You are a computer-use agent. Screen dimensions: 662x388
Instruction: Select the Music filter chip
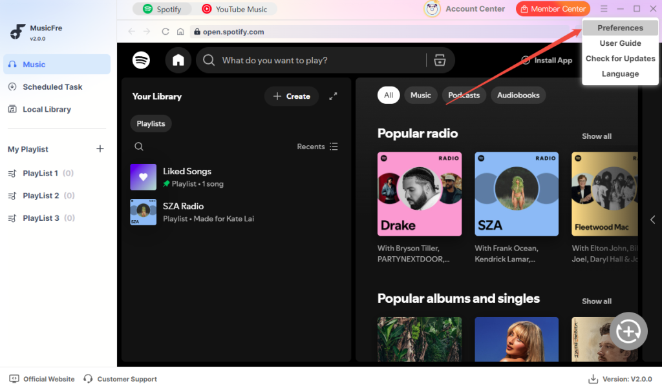420,96
